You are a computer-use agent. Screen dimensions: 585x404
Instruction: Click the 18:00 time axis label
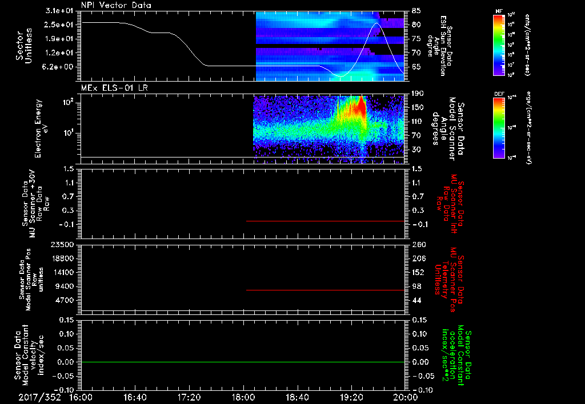243,397
